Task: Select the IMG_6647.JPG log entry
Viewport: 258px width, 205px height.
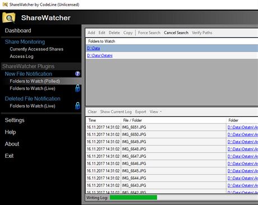Action: [134, 156]
